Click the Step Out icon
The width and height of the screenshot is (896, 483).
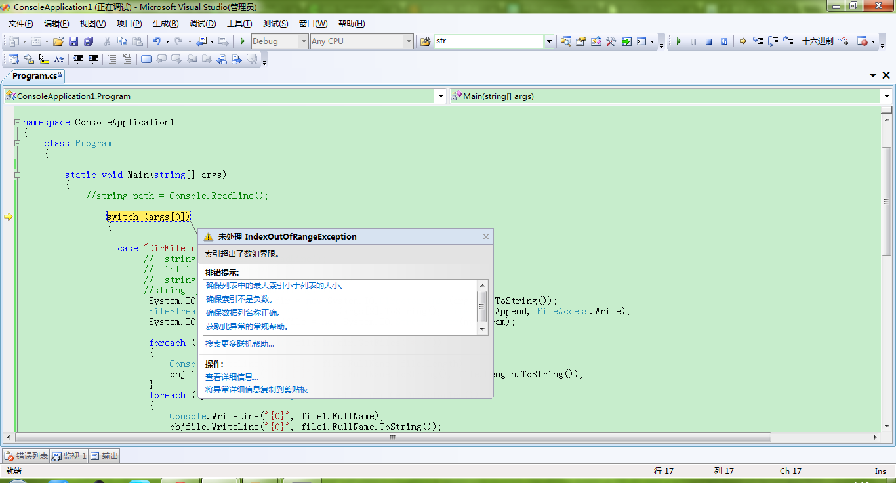pyautogui.click(x=788, y=41)
